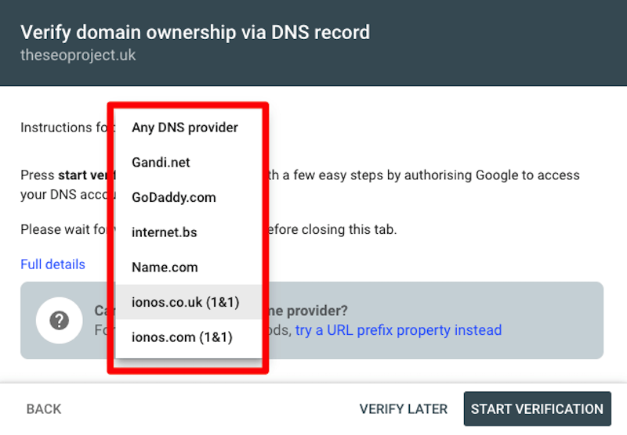
Task: Click the Instructions for label
Action: [x=64, y=128]
